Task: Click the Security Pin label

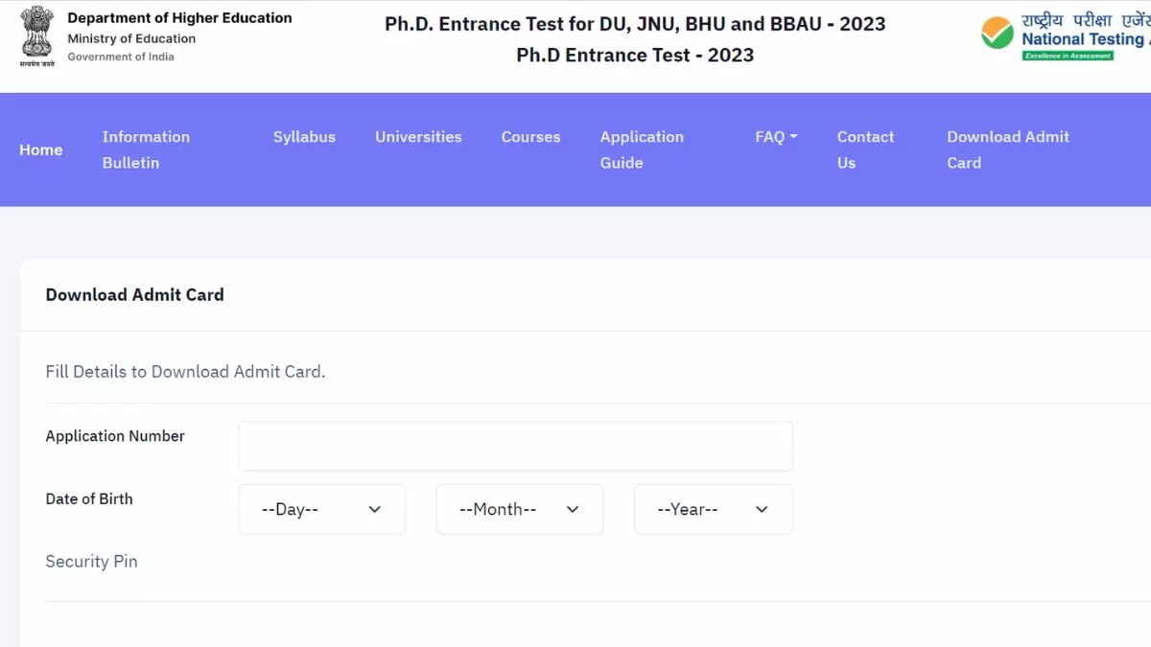Action: point(92,562)
